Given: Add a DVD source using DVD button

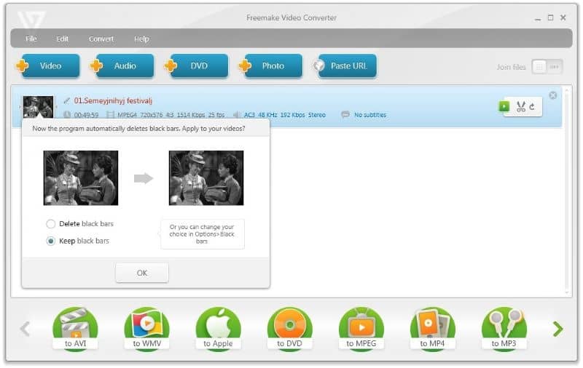Looking at the screenshot, I should point(199,66).
